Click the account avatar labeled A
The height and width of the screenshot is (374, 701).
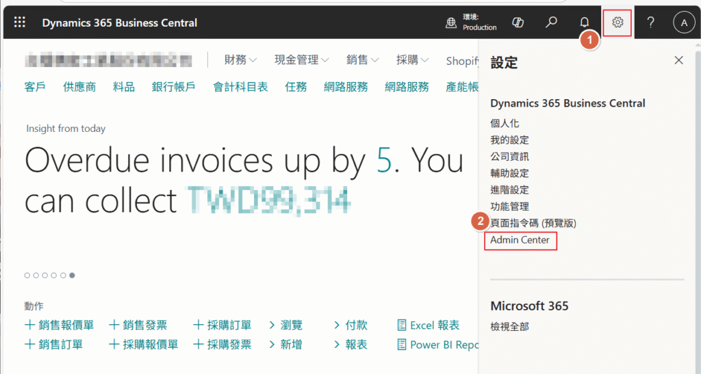tap(684, 23)
